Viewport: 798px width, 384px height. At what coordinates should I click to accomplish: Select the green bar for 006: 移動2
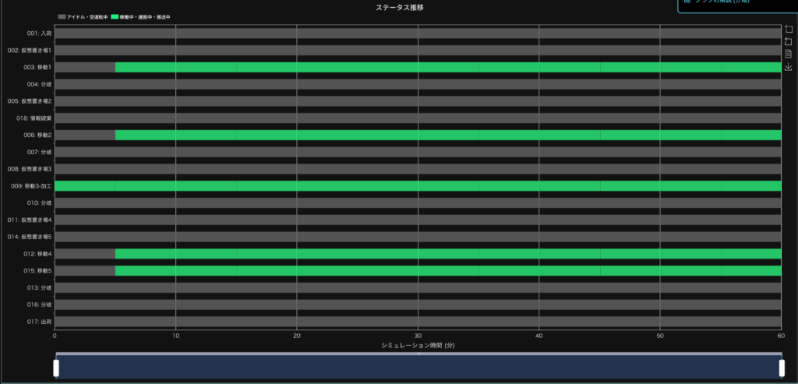click(x=448, y=136)
